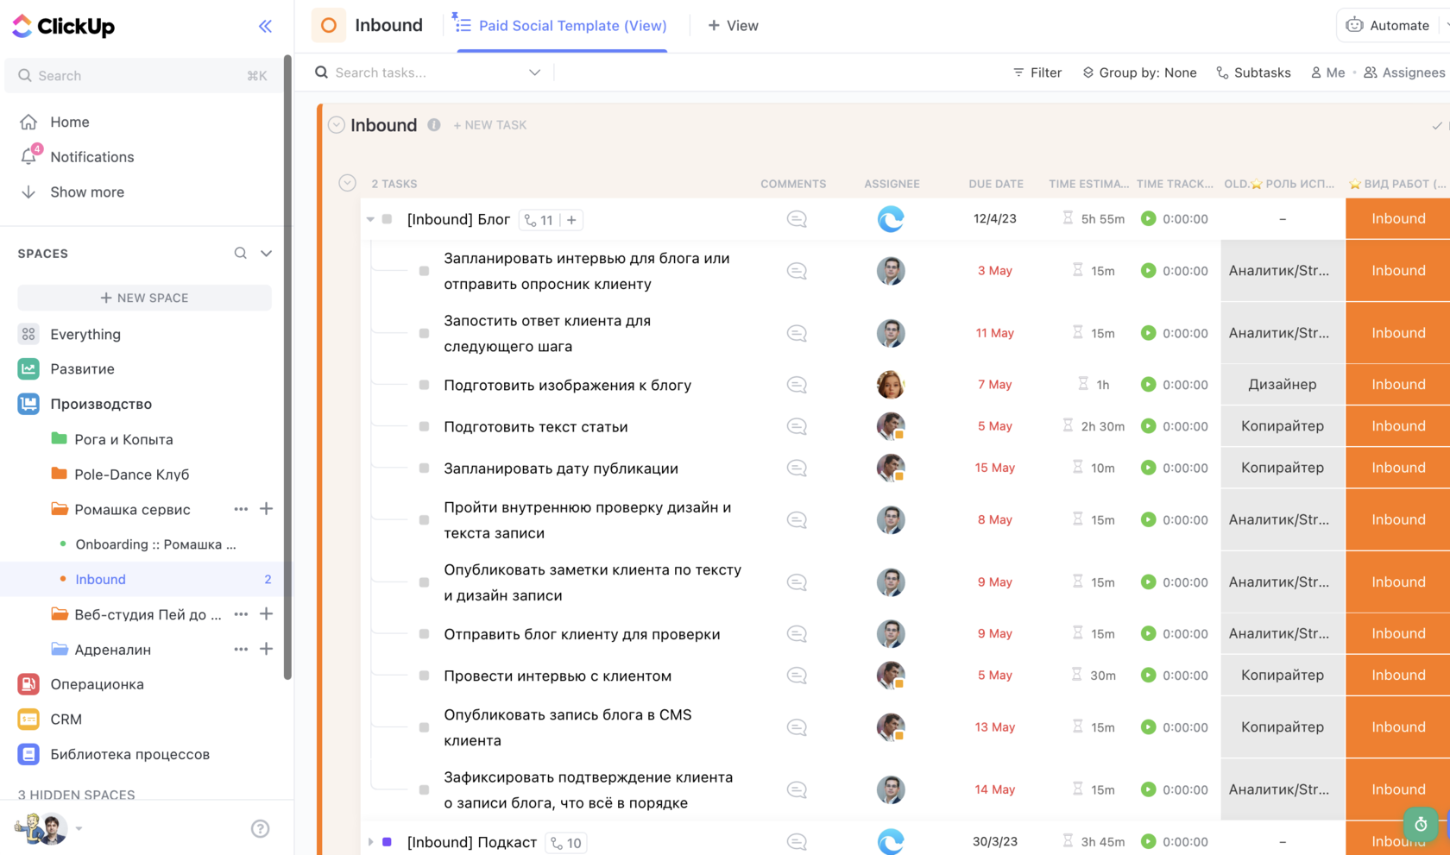Open the Pole-Dance Клуб folder
This screenshot has height=855, width=1450.
(x=131, y=475)
